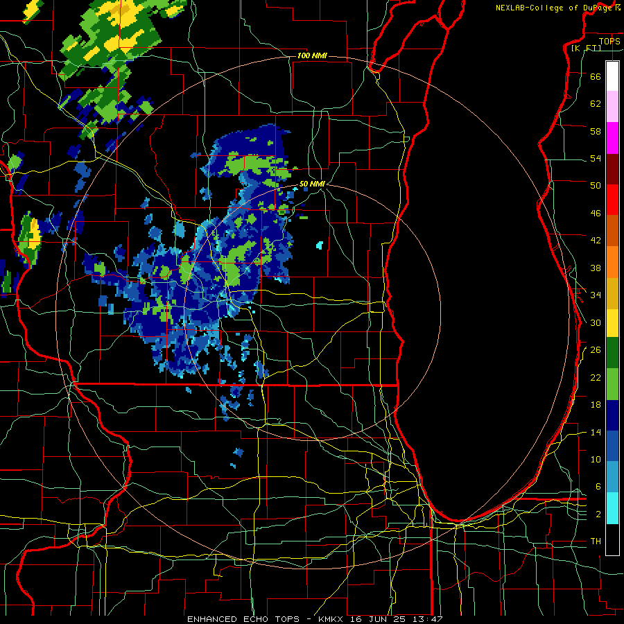Click the Enhanced Echo Tops KMKX caption
This screenshot has height=624, width=624.
tap(315, 619)
